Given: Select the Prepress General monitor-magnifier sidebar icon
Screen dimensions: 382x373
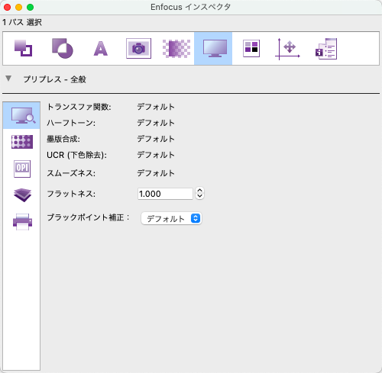Looking at the screenshot, I should coord(21,115).
